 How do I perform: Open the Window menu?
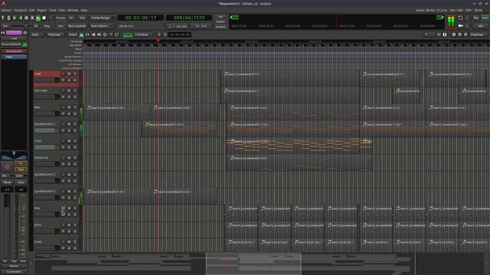coord(73,10)
